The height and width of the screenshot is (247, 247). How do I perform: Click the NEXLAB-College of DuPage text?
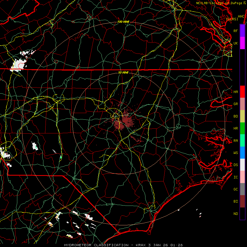[220, 3]
